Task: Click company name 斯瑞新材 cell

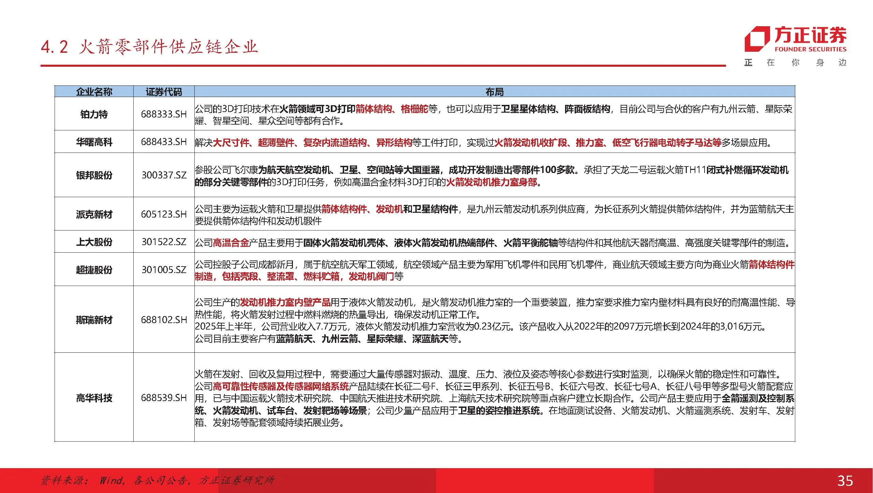Action: click(x=94, y=320)
